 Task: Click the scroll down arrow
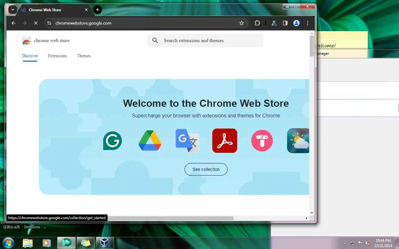[x=312, y=213]
